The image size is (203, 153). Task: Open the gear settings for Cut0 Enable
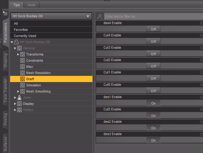click(201, 85)
